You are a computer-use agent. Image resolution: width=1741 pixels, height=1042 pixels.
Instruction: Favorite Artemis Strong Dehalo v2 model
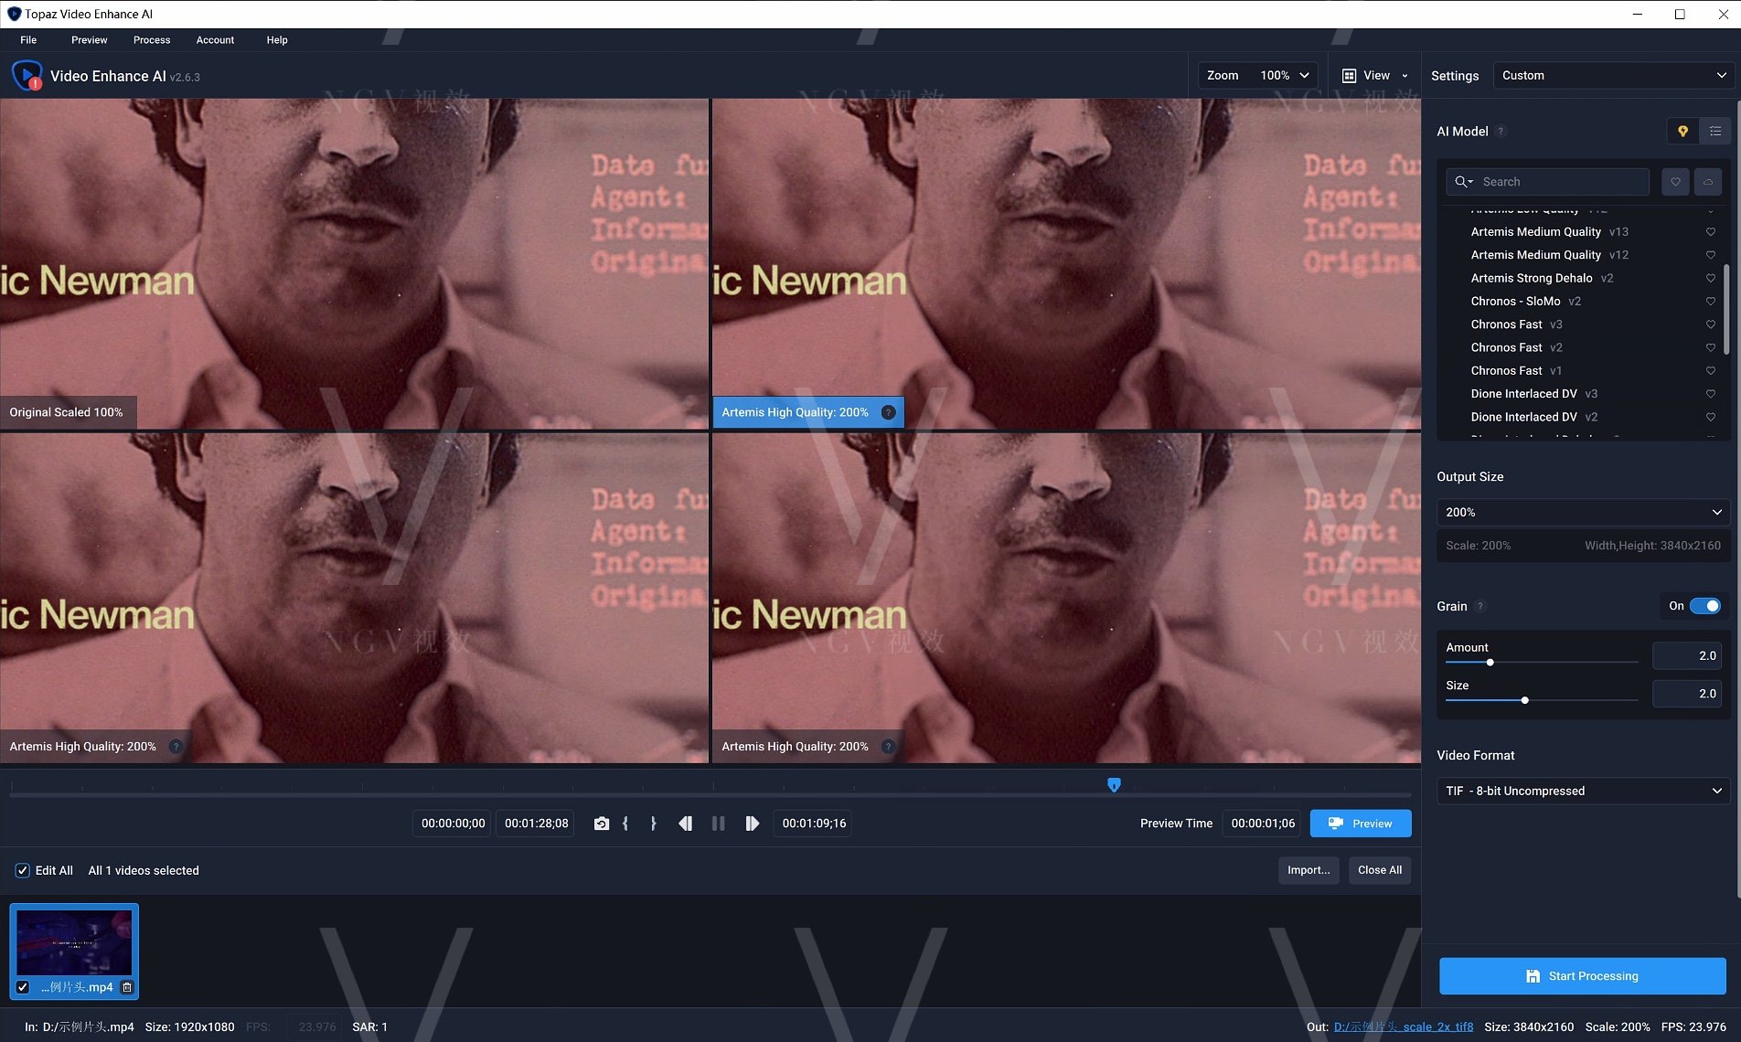(x=1711, y=278)
